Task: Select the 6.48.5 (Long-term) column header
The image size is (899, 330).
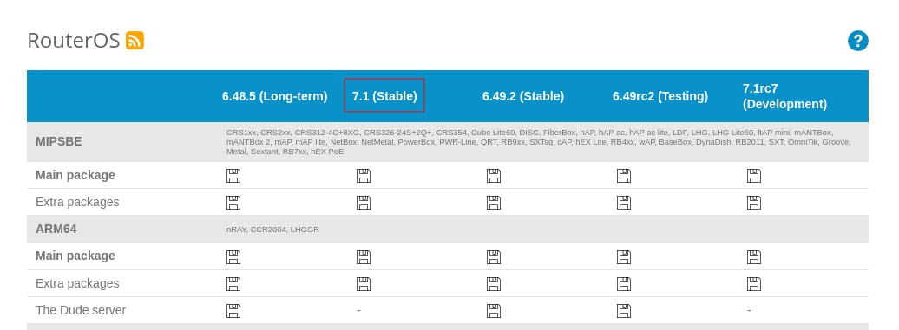Action: pos(274,96)
